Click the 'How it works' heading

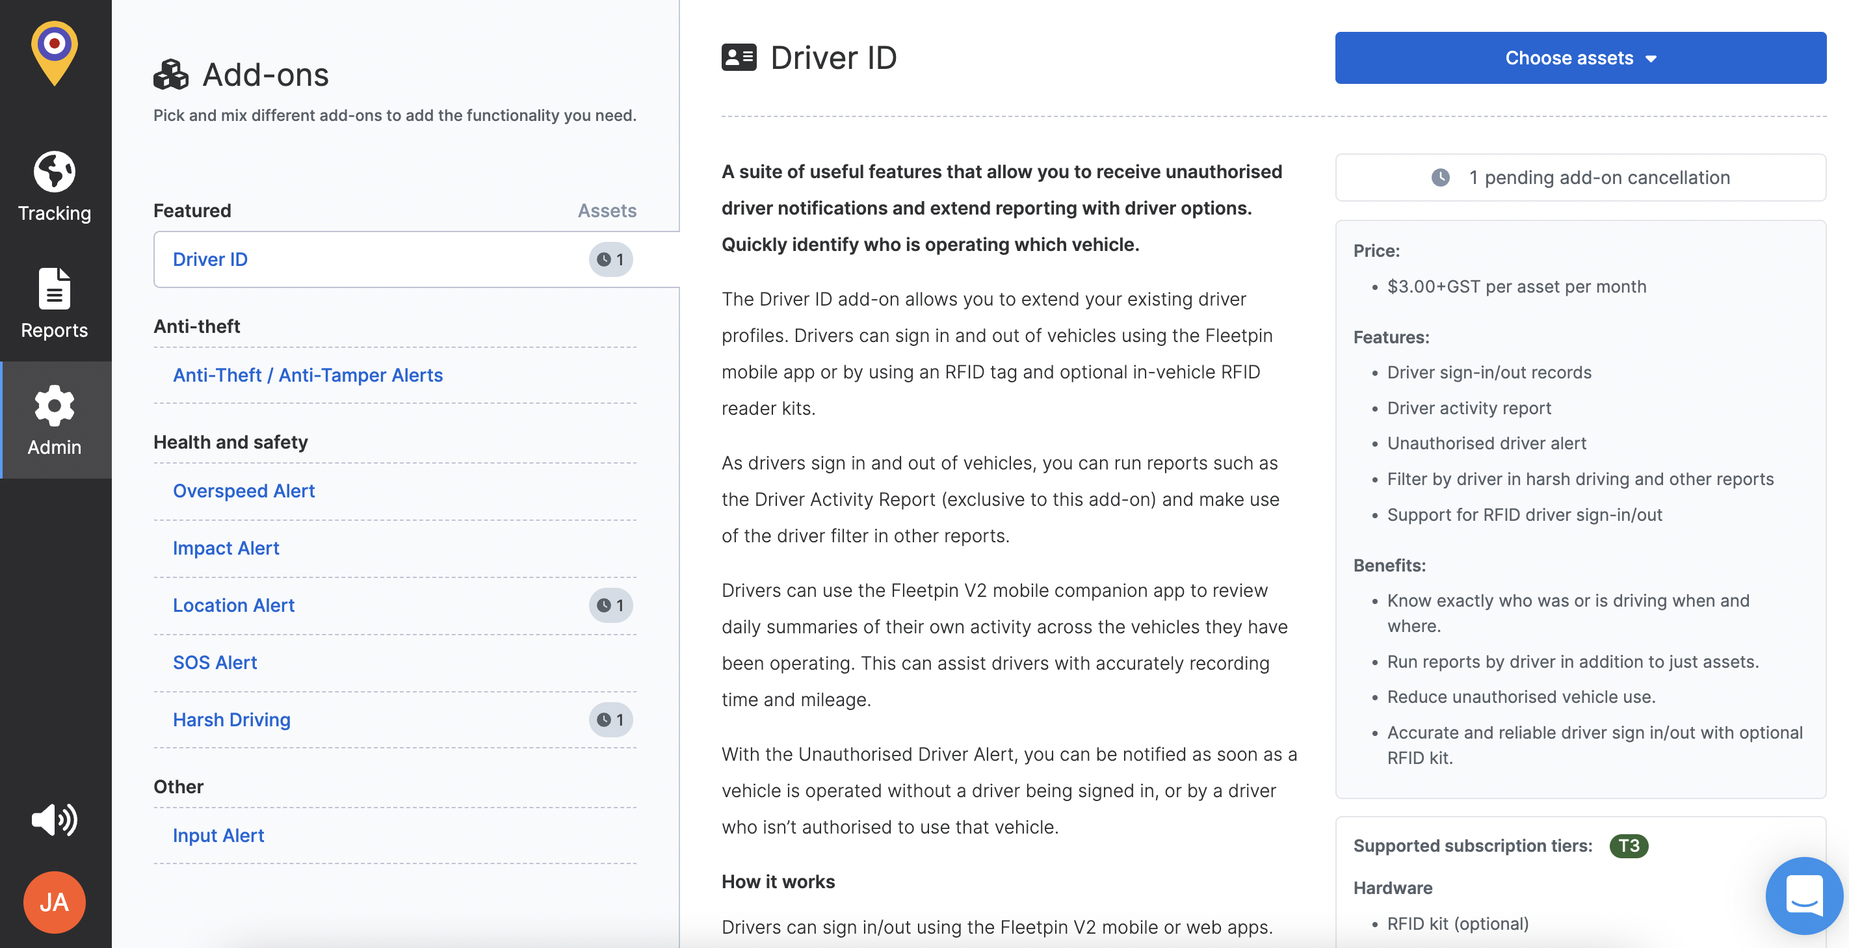tap(778, 881)
